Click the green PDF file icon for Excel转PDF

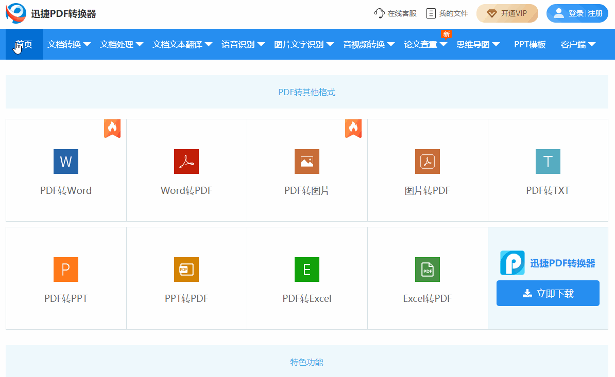pyautogui.click(x=428, y=270)
